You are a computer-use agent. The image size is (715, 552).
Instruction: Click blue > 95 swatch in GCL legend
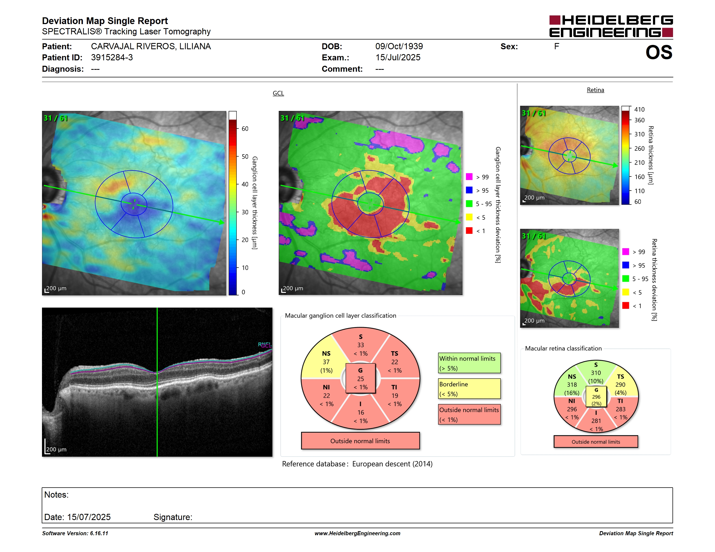pos(469,190)
